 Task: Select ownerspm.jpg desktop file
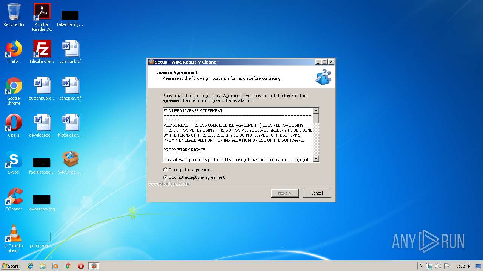tap(42, 202)
